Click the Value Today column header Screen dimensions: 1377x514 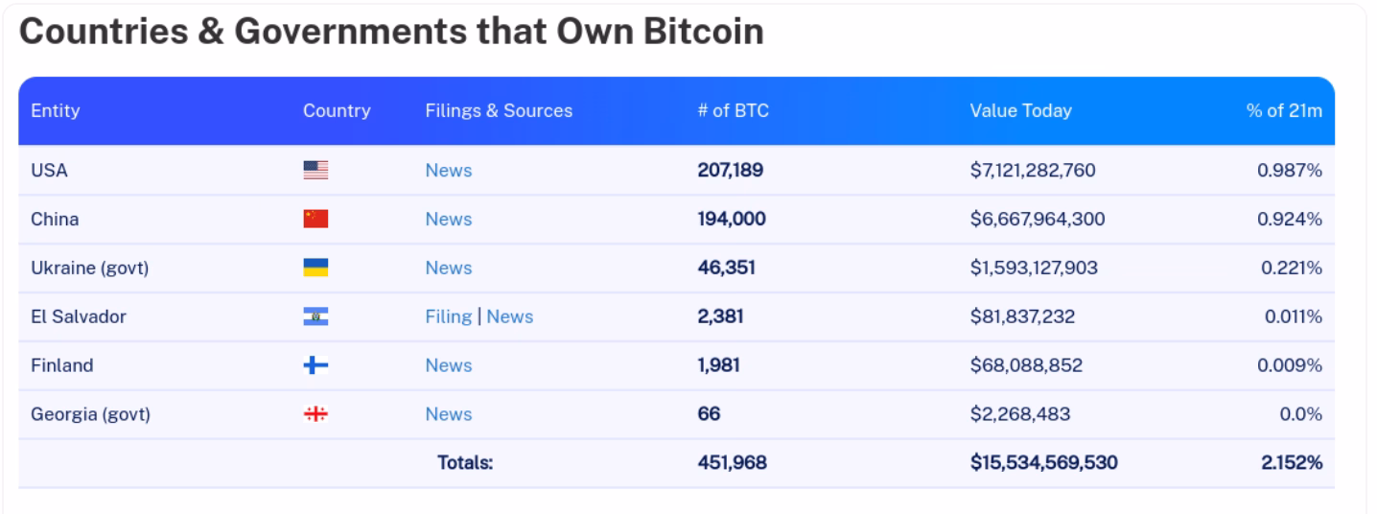pos(1021,110)
